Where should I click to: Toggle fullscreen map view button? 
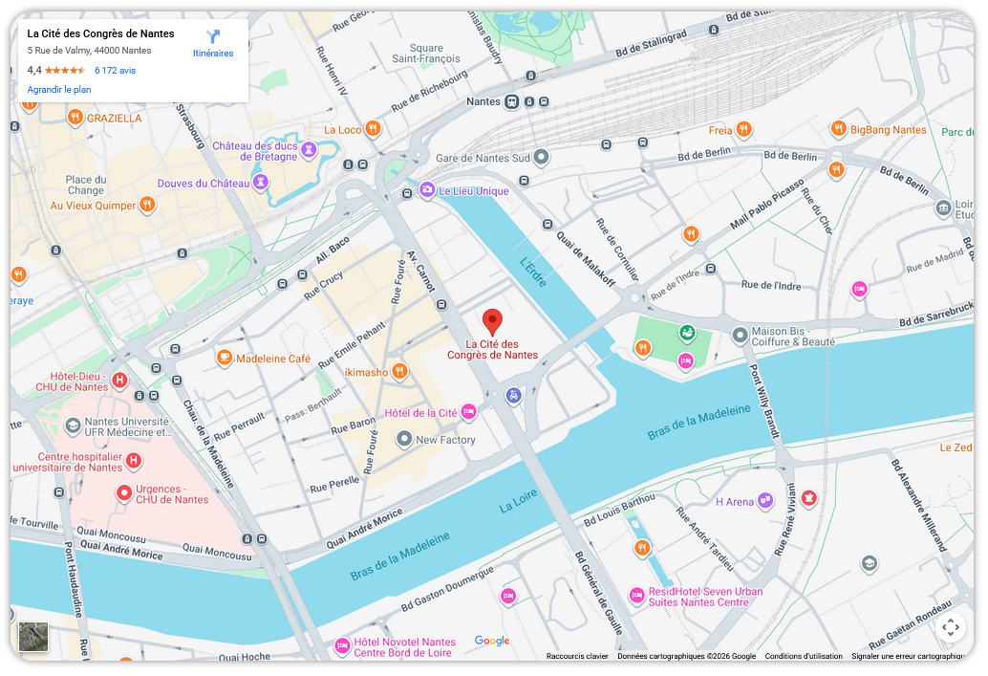(950, 627)
